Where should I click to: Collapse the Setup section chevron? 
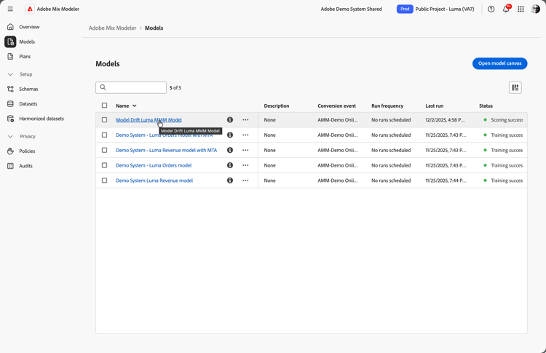(x=10, y=74)
